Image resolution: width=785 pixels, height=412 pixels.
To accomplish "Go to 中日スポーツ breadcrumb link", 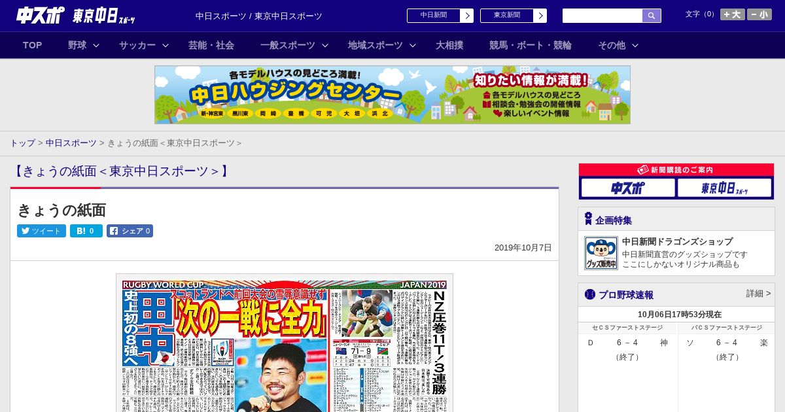I will pyautogui.click(x=71, y=143).
